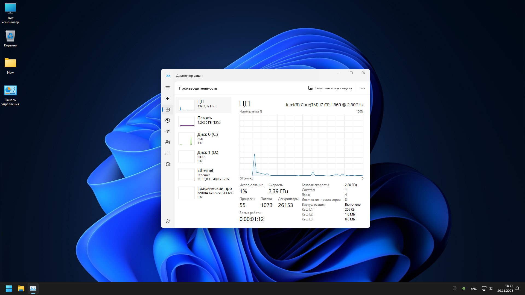
Task: Open Windows Start menu
Action: click(x=9, y=288)
